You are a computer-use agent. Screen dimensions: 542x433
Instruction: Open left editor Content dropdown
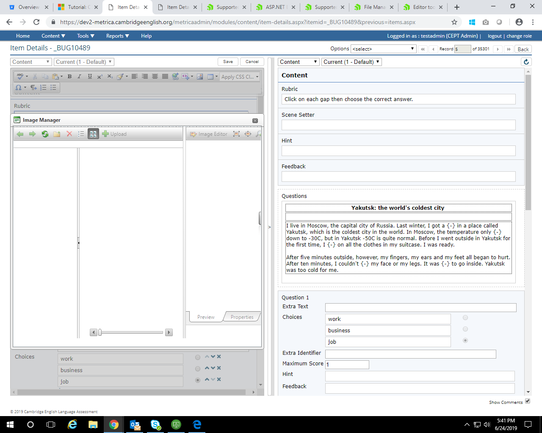pyautogui.click(x=31, y=62)
